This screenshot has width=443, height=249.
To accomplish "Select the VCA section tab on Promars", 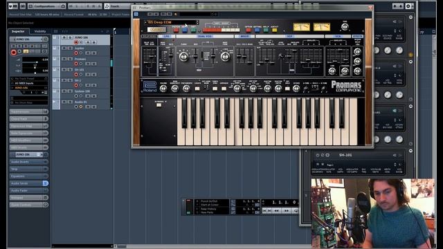I will tap(338, 37).
